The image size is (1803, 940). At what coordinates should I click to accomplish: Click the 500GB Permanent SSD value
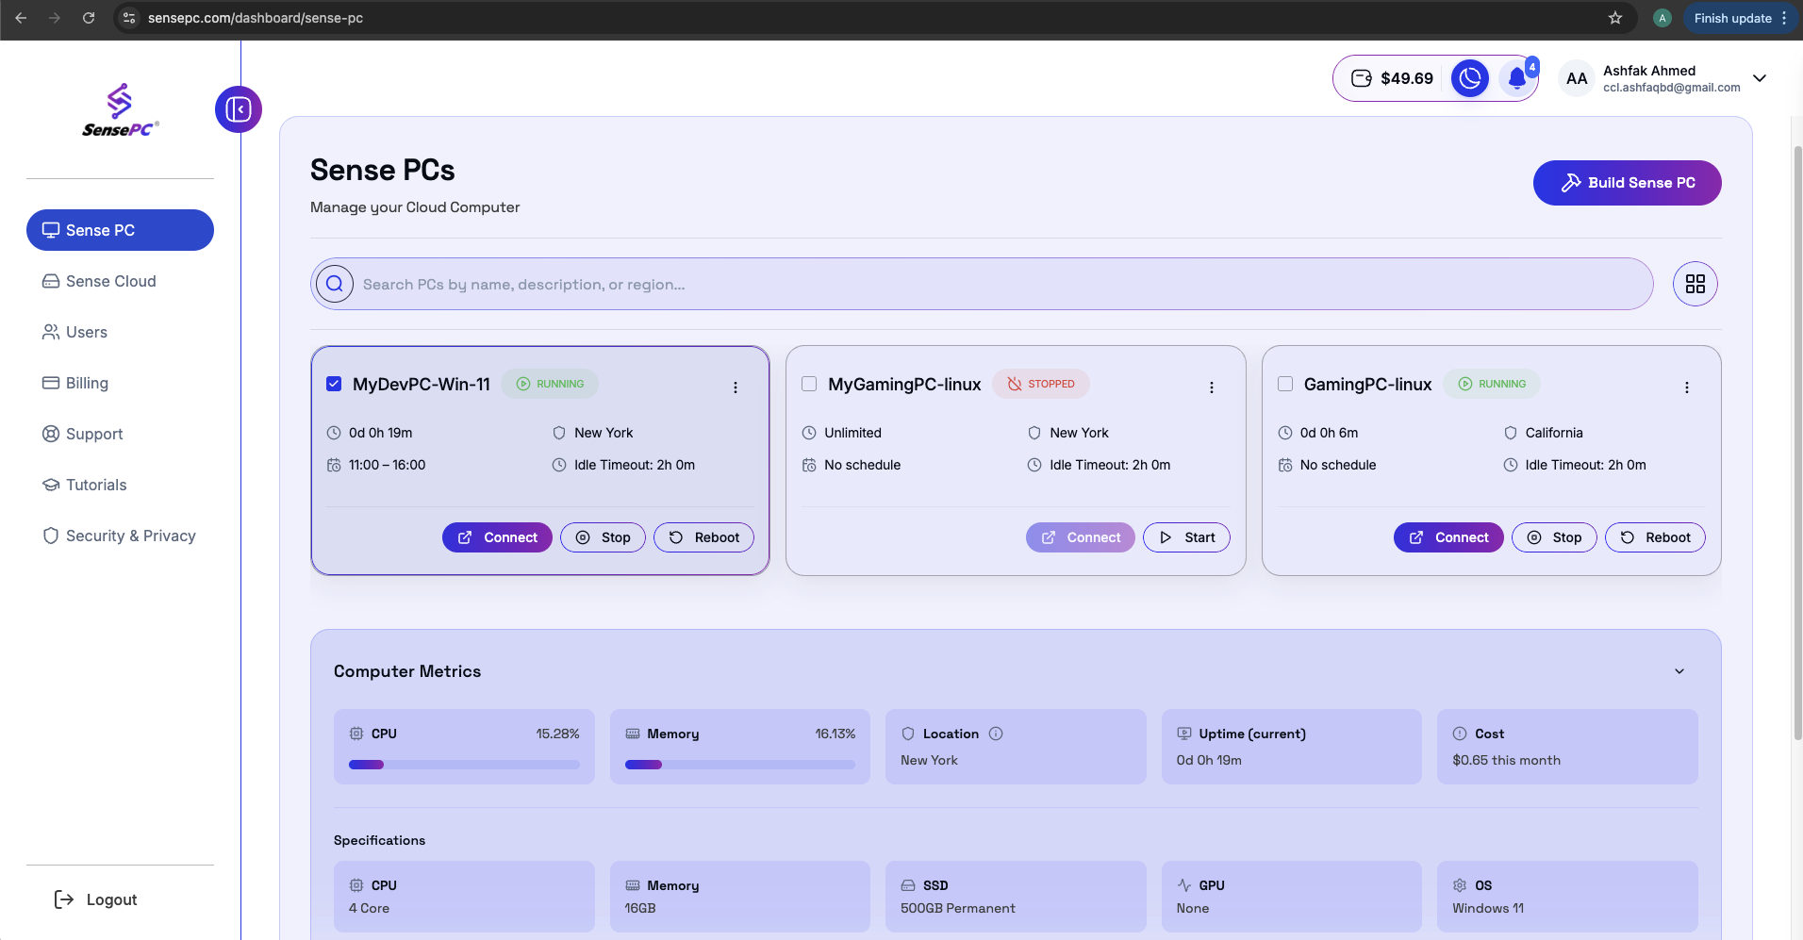[958, 908]
